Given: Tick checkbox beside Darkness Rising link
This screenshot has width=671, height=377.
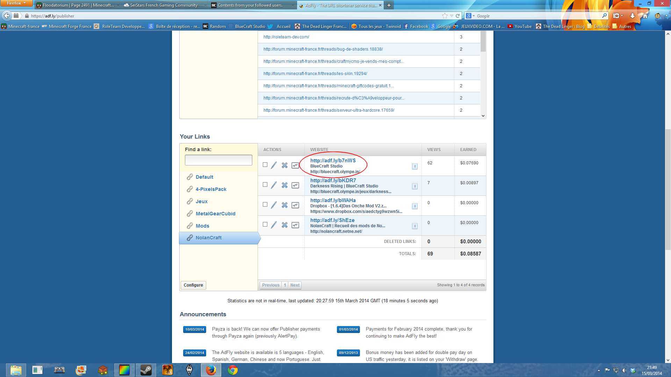Looking at the screenshot, I should point(265,185).
